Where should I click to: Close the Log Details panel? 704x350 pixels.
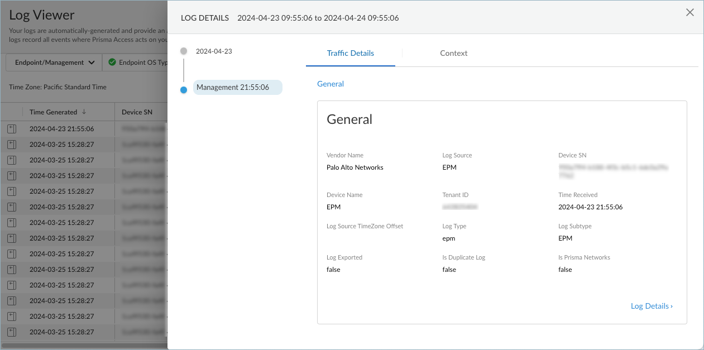(x=690, y=13)
